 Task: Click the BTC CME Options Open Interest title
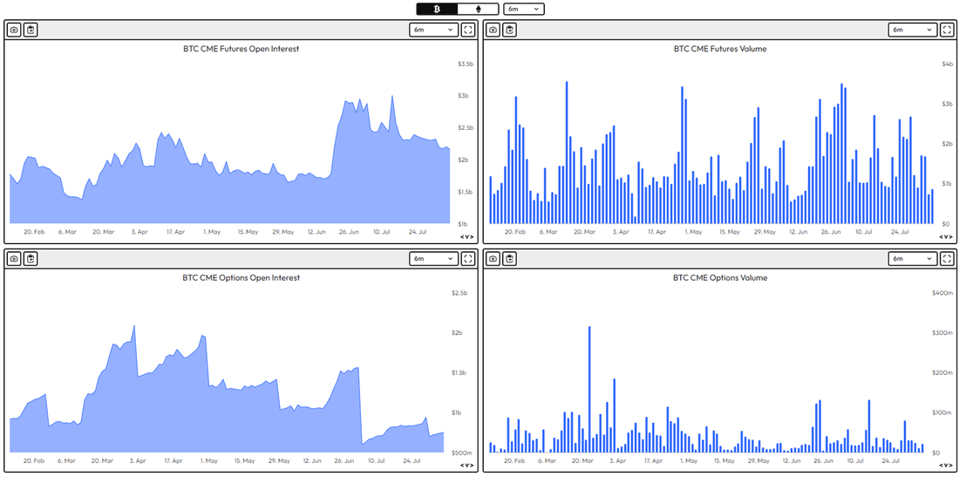click(x=241, y=277)
